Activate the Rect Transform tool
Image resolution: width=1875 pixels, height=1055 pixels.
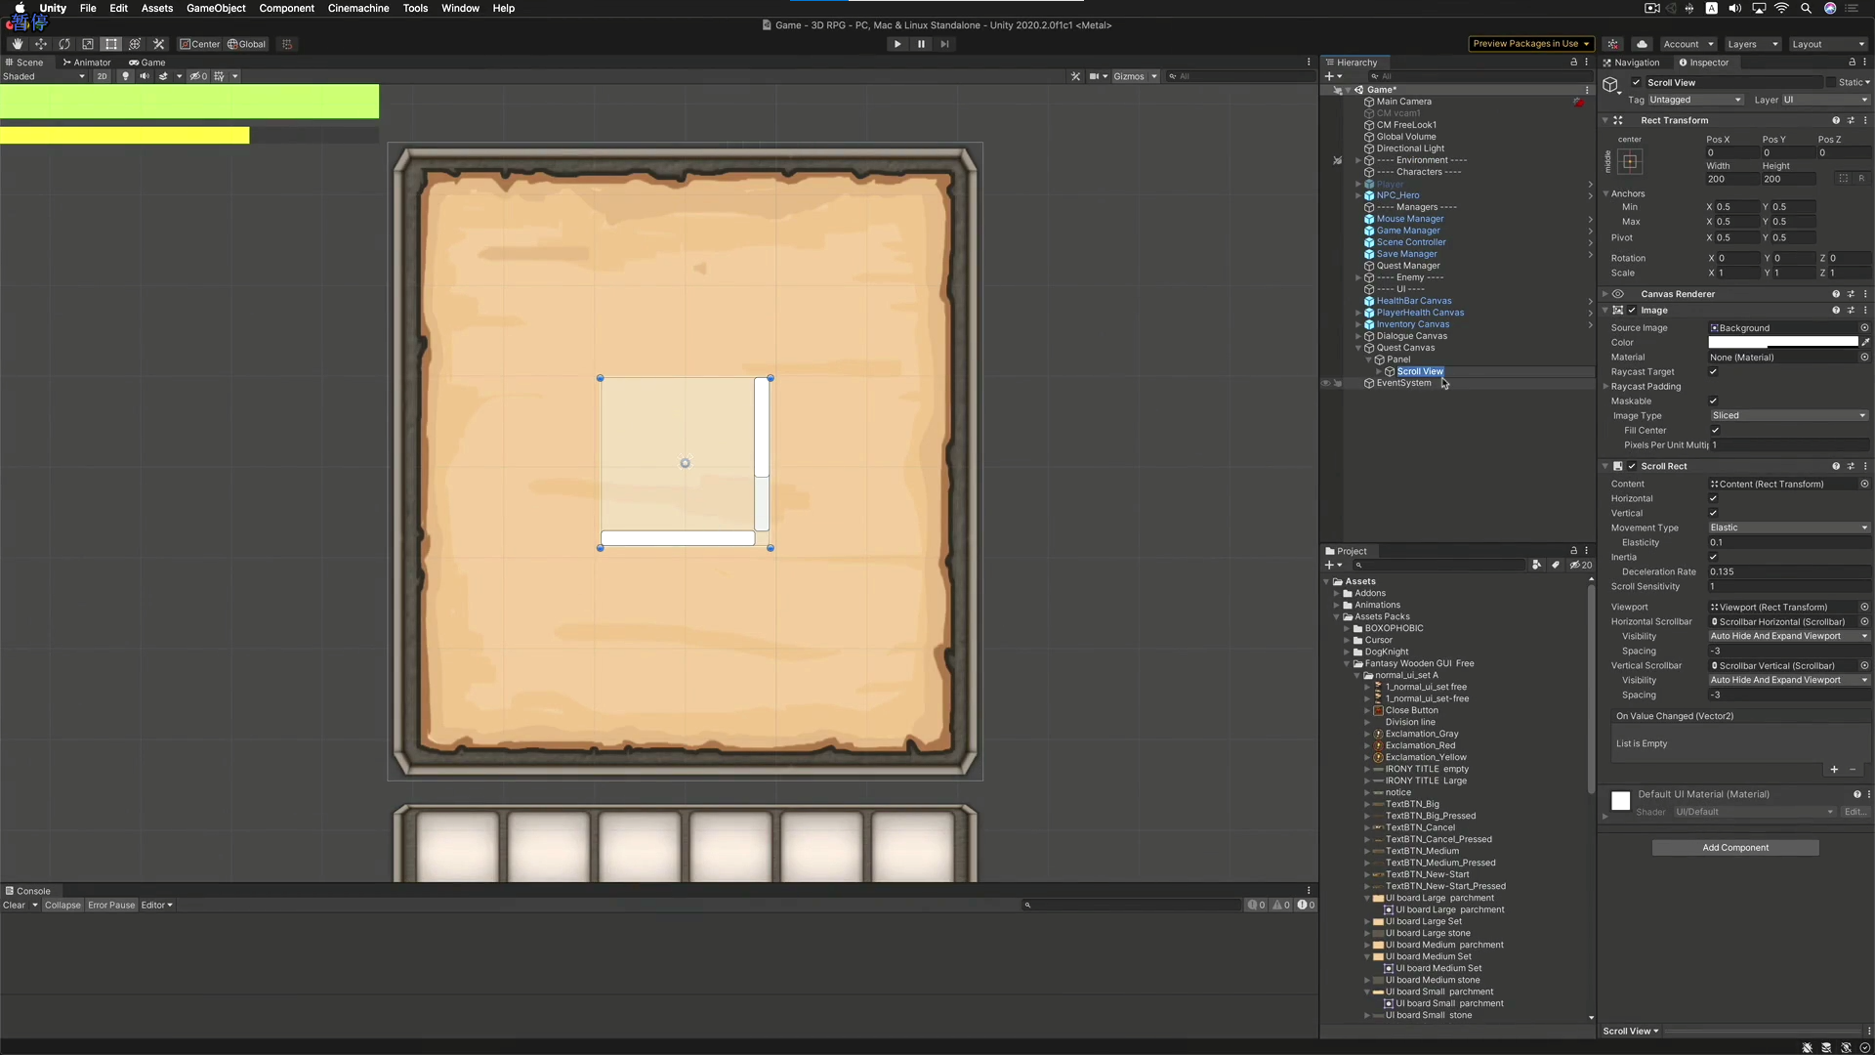point(111,44)
